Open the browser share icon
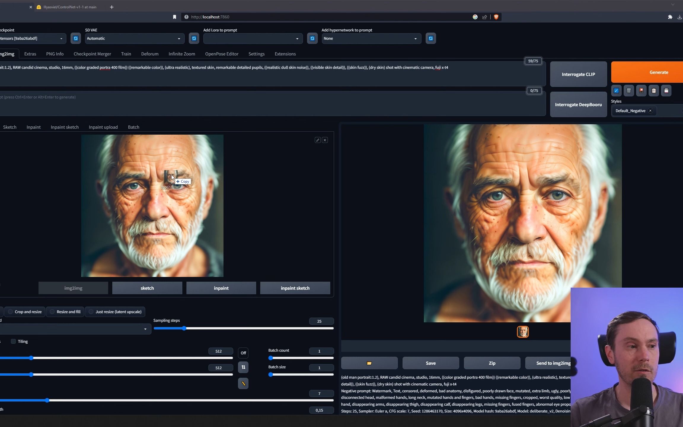Viewport: 683px width, 427px height. pyautogui.click(x=485, y=17)
